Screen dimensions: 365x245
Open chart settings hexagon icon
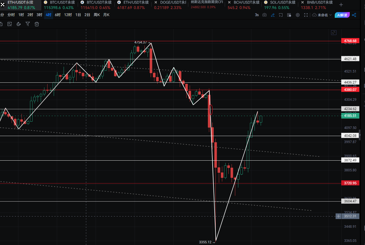[297, 15]
